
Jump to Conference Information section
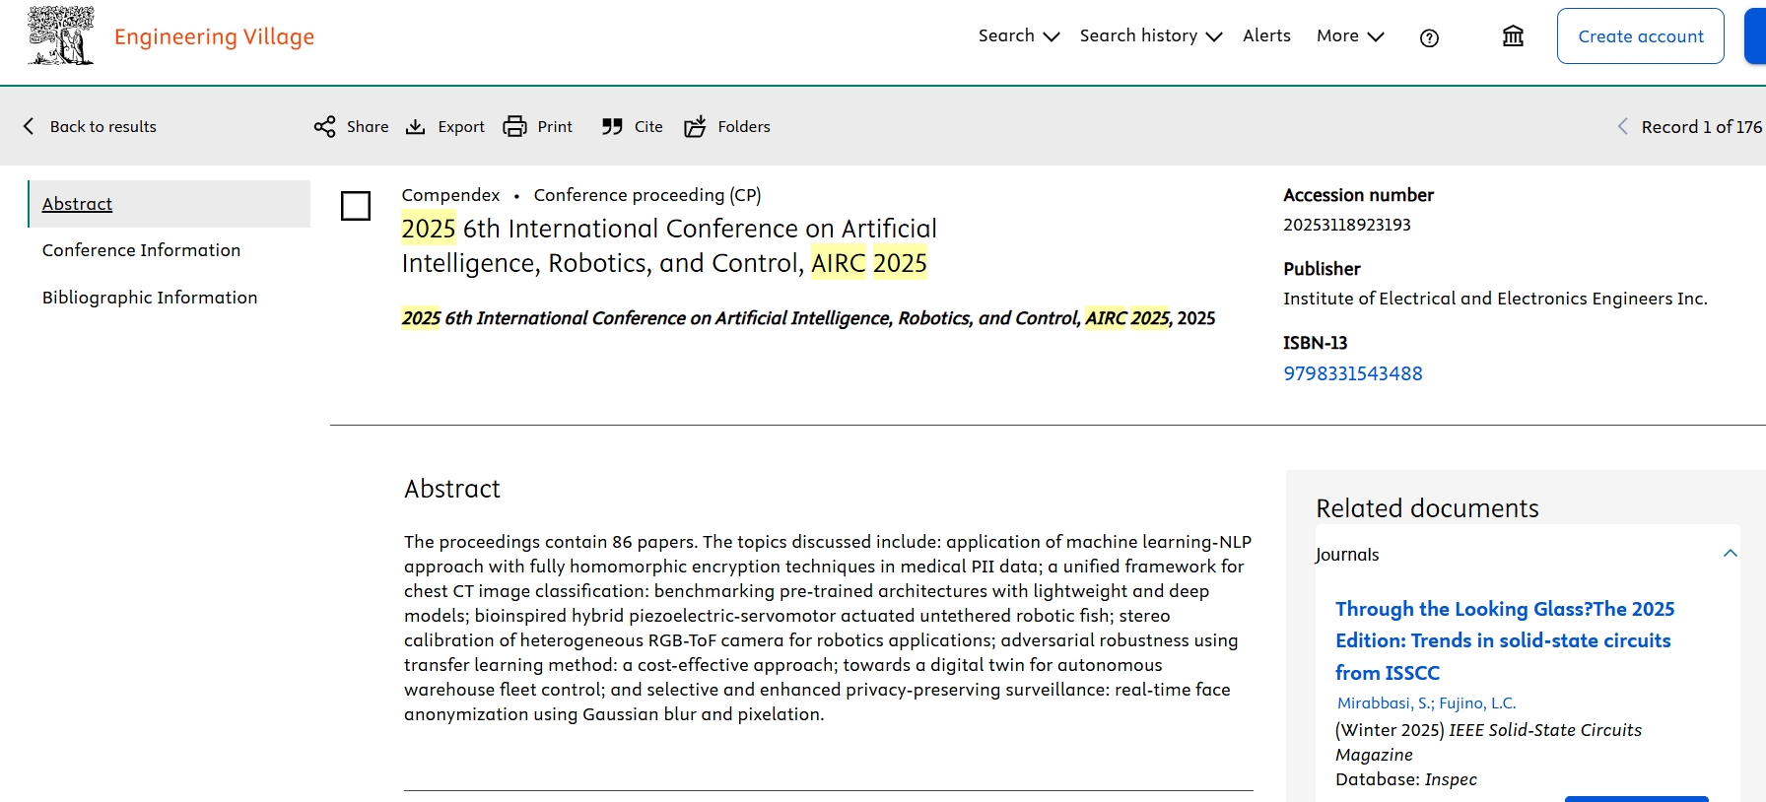[x=141, y=250]
